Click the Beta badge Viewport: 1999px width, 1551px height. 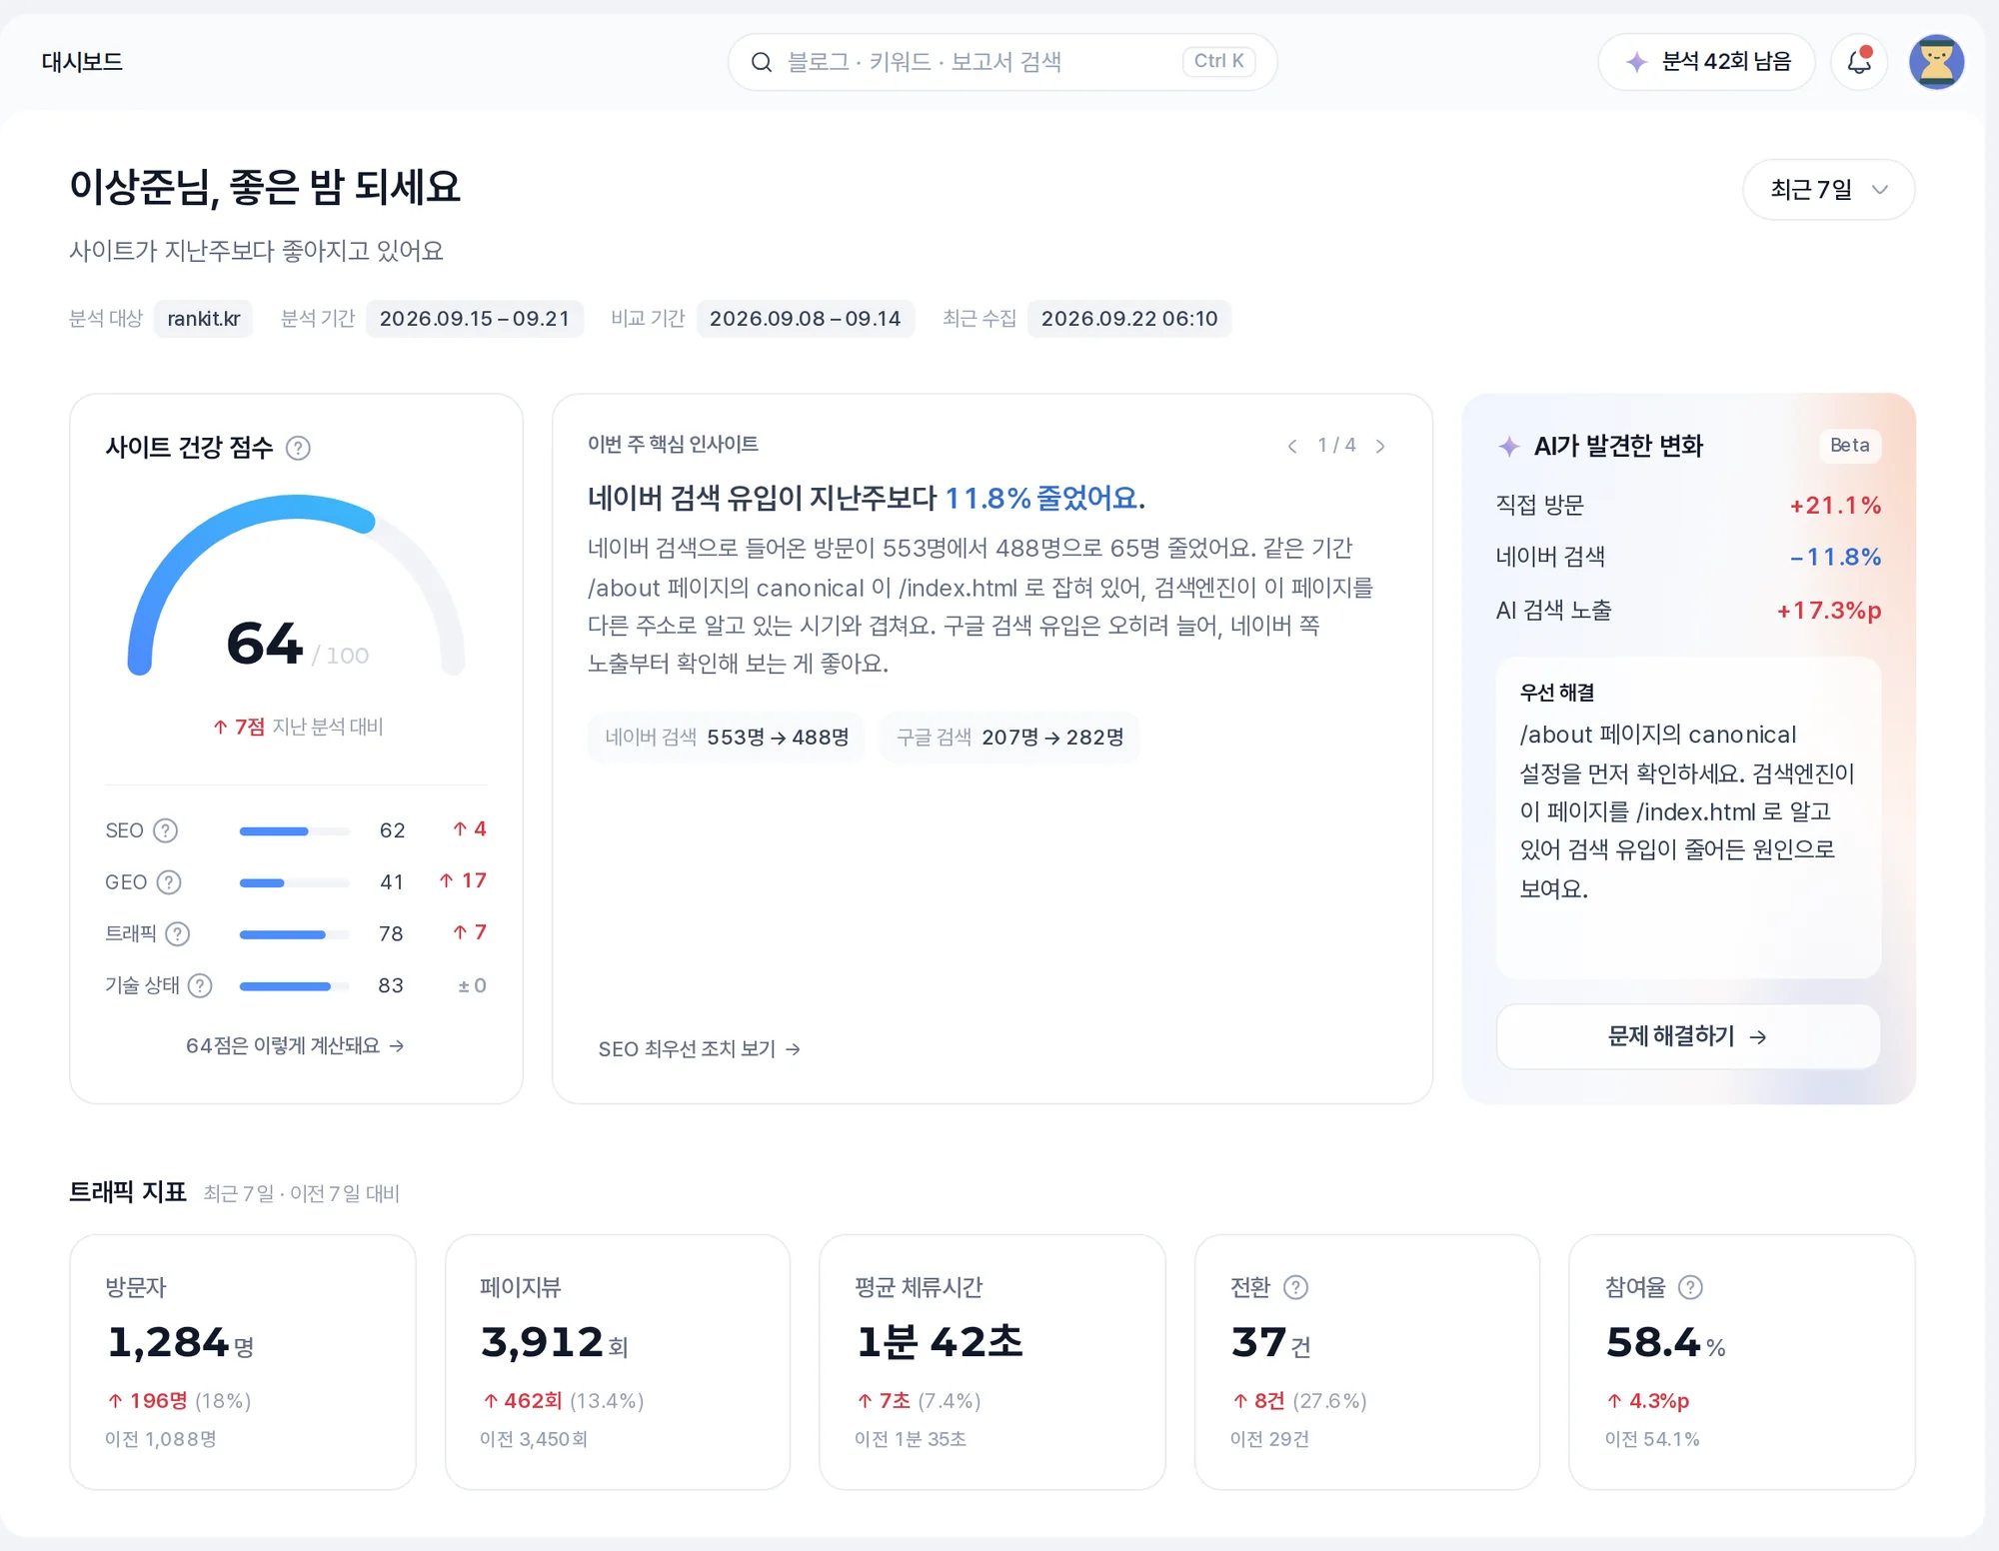pyautogui.click(x=1849, y=445)
